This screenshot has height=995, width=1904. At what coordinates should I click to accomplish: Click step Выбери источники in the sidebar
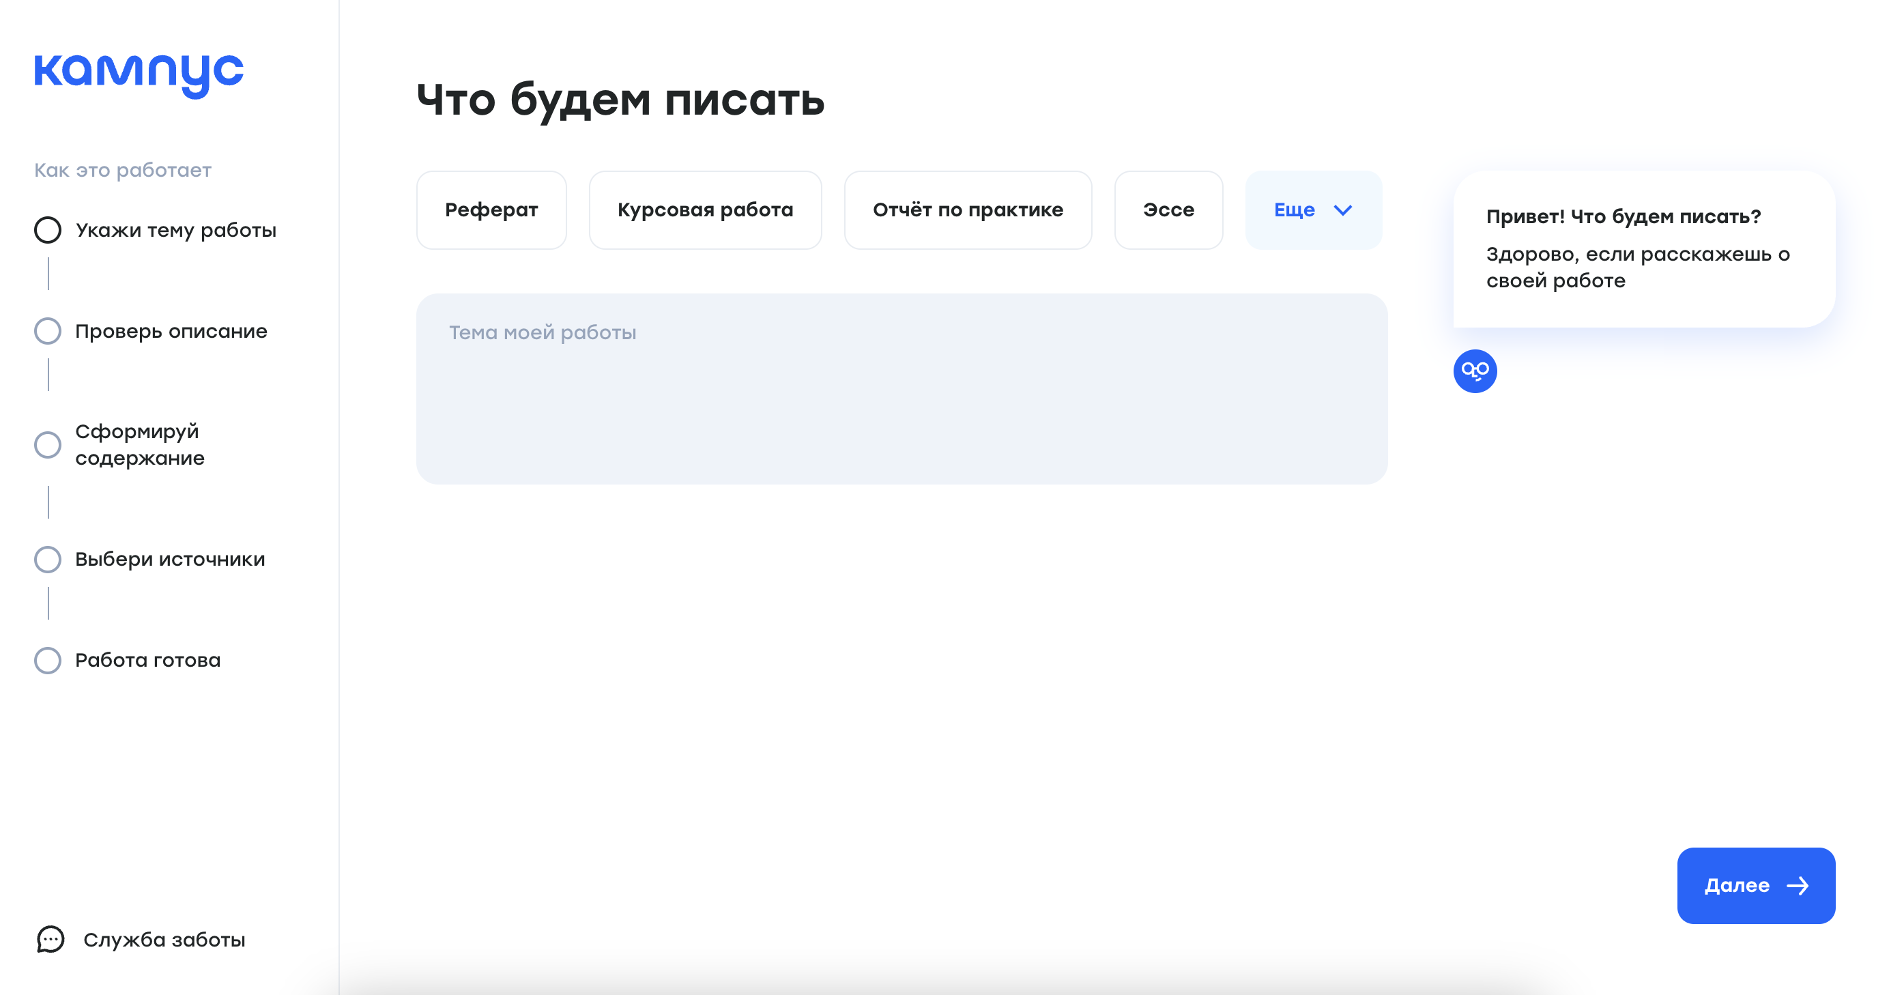click(169, 560)
